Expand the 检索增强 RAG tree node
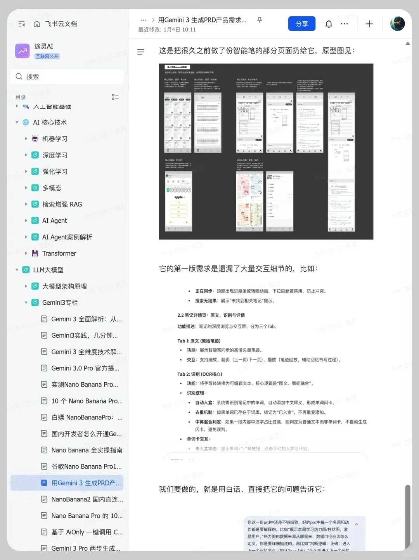 pyautogui.click(x=26, y=204)
